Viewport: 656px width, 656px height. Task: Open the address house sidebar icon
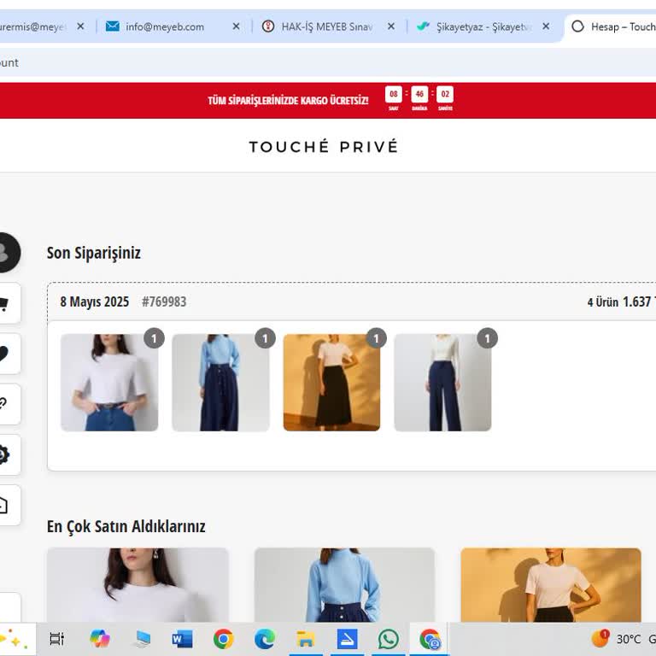[9, 506]
